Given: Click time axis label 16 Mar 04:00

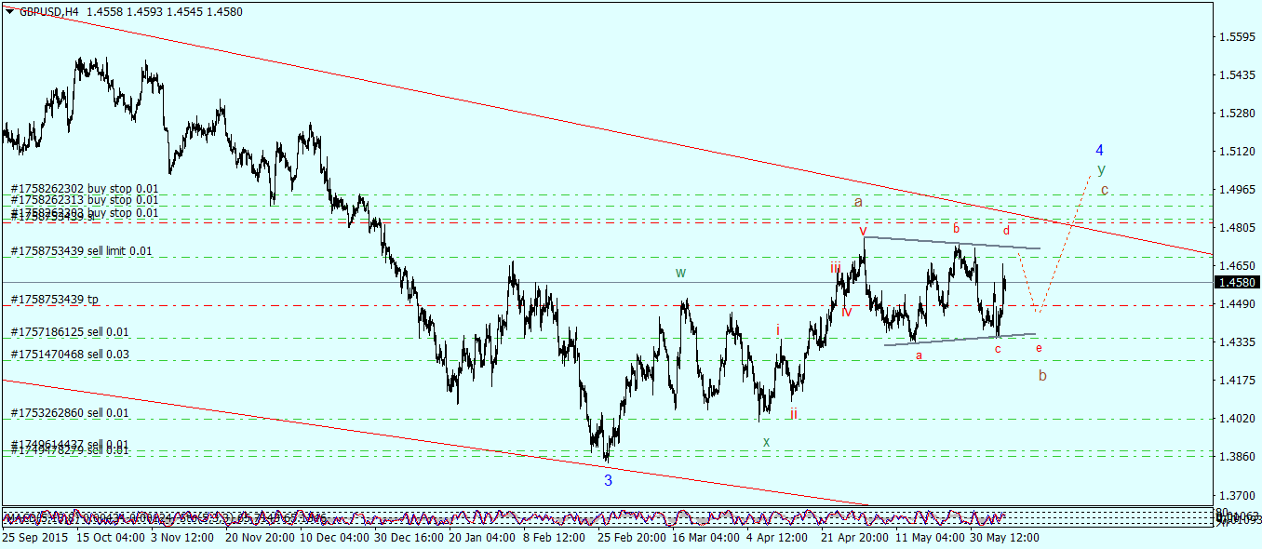Looking at the screenshot, I should pos(706,538).
